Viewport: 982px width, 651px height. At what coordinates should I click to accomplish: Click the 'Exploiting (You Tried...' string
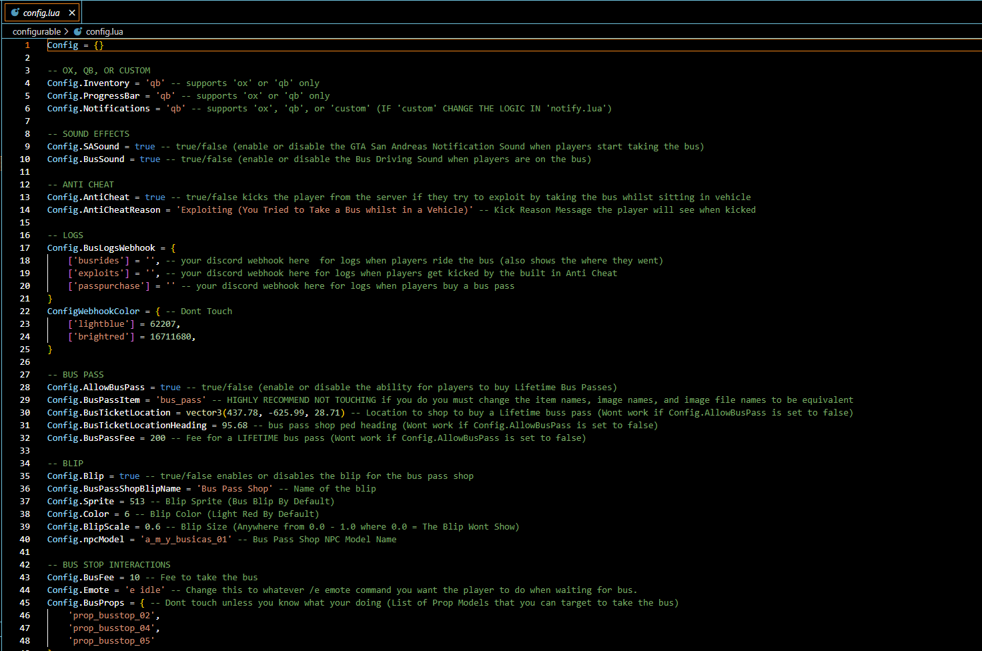tap(325, 210)
